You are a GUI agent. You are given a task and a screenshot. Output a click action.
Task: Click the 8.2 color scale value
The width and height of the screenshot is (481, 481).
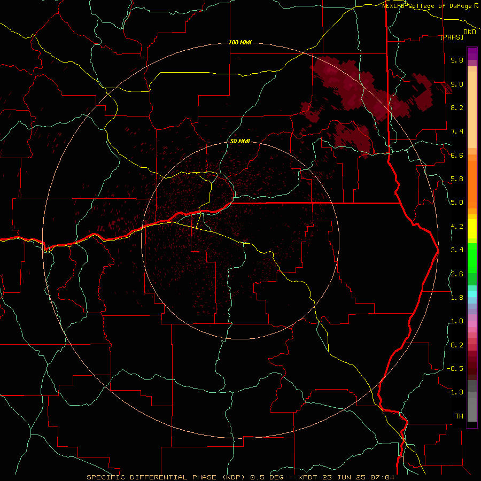(457, 108)
